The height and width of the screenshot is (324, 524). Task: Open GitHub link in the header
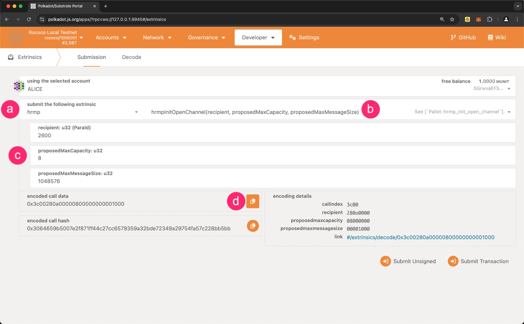point(463,37)
